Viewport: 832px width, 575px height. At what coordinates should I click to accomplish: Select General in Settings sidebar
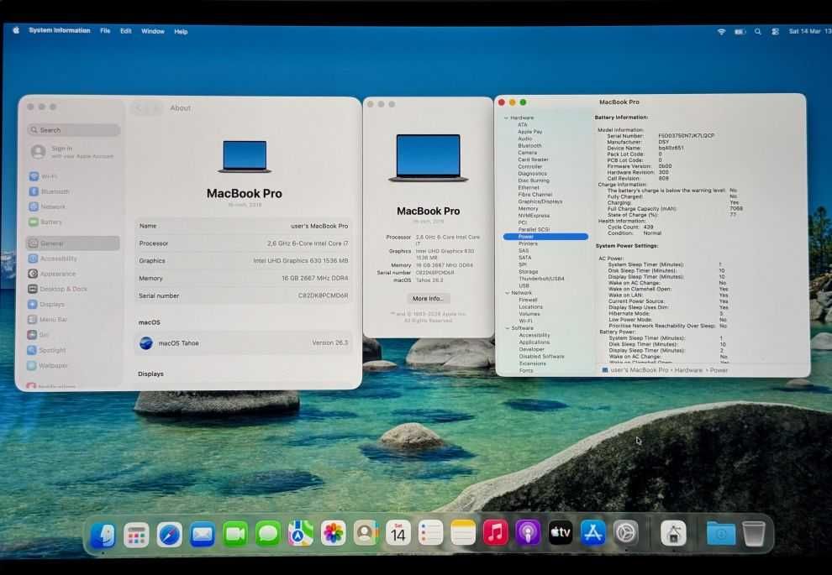(72, 243)
